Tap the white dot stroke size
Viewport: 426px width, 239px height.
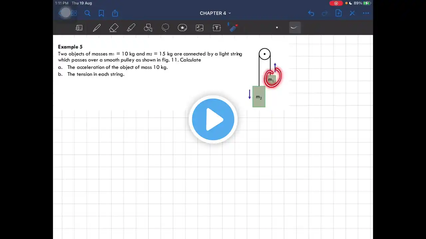coord(277,28)
